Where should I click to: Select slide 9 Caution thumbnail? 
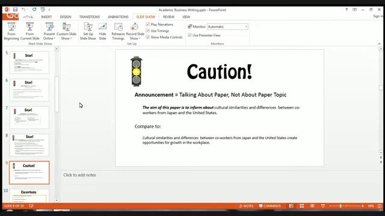[x=29, y=173]
